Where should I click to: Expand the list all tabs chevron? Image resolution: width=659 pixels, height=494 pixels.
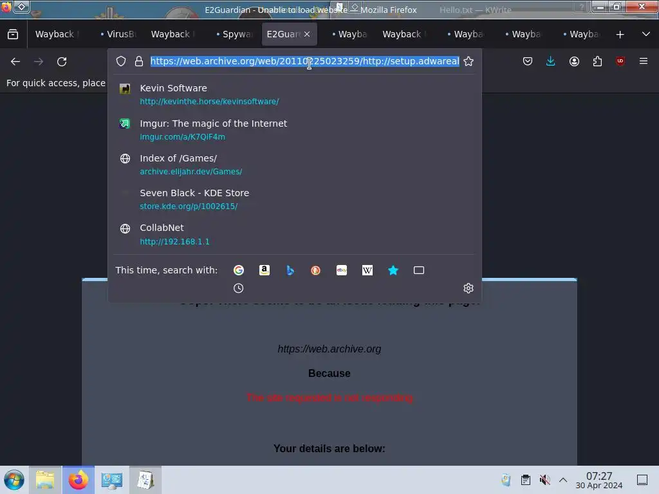[646, 34]
